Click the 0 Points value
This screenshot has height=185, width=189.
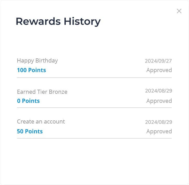click(x=28, y=101)
